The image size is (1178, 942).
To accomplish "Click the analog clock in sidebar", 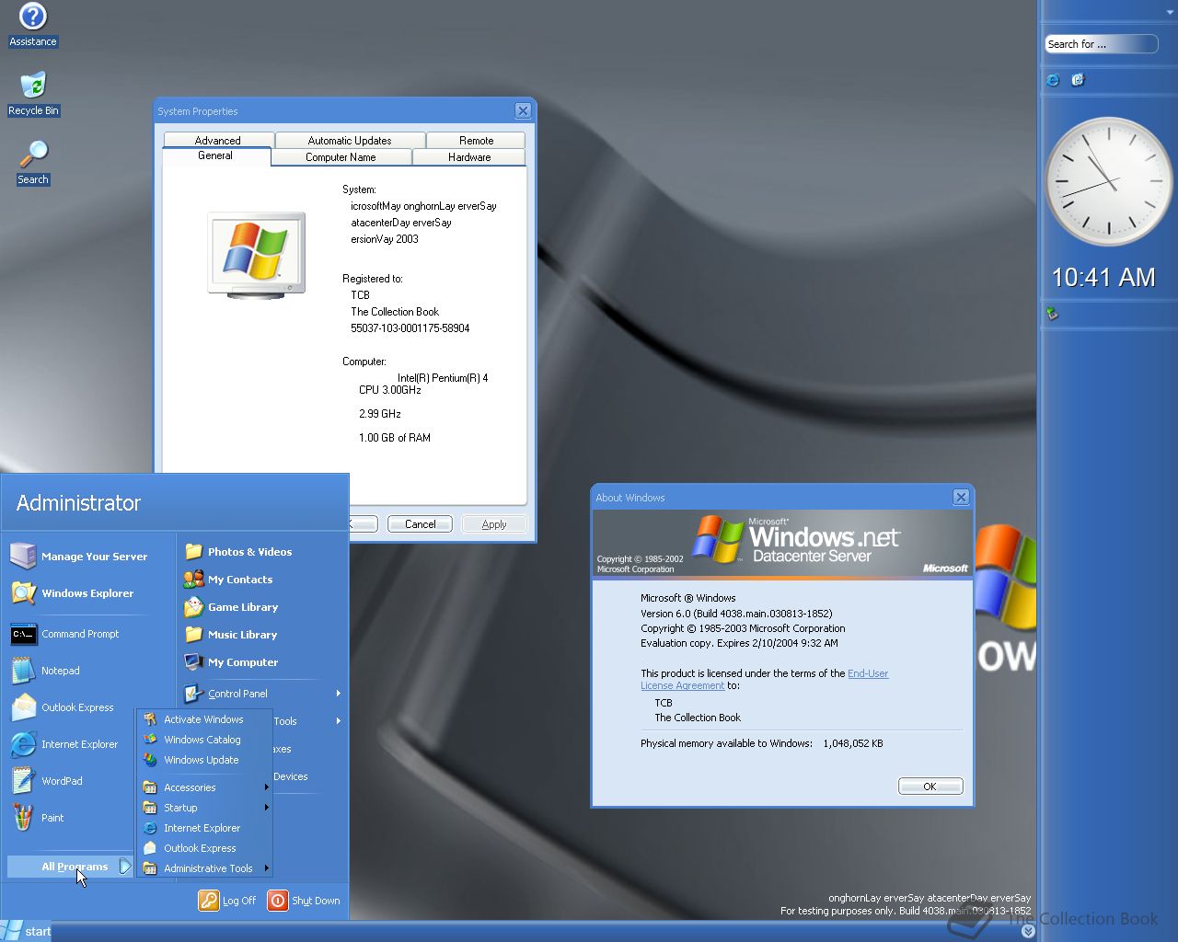I will tap(1108, 181).
